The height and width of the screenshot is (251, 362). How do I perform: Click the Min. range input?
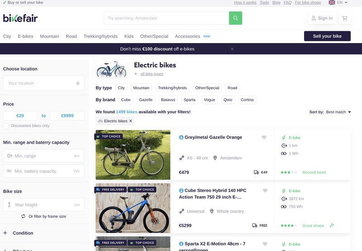point(43,156)
